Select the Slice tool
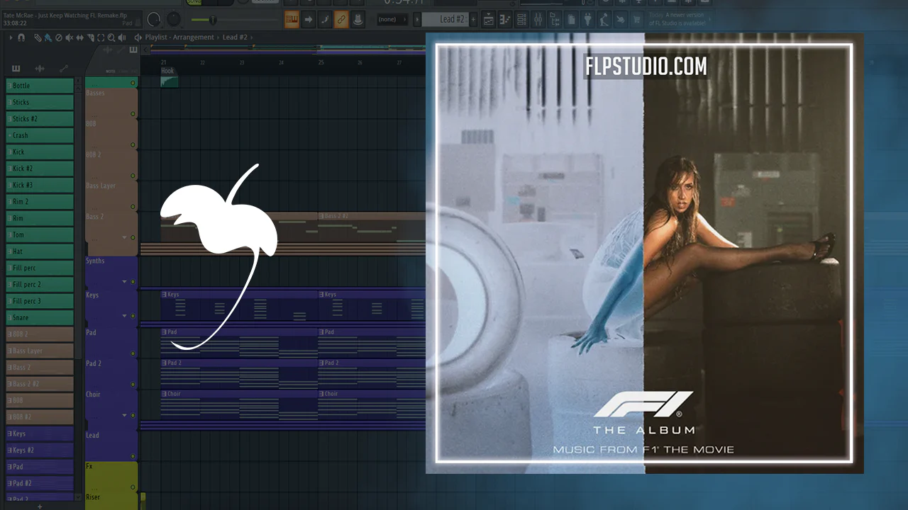This screenshot has width=908, height=510. (90, 37)
